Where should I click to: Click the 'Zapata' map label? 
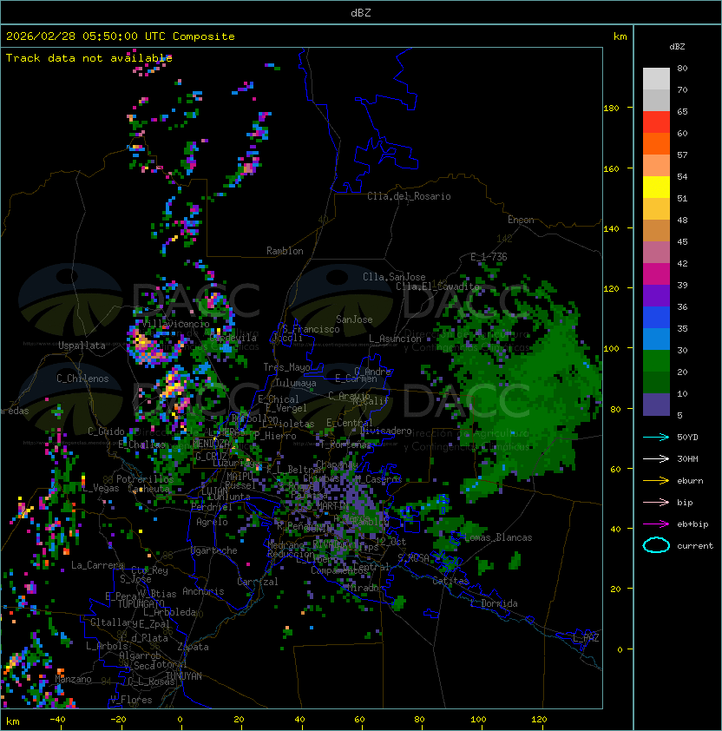pos(193,647)
